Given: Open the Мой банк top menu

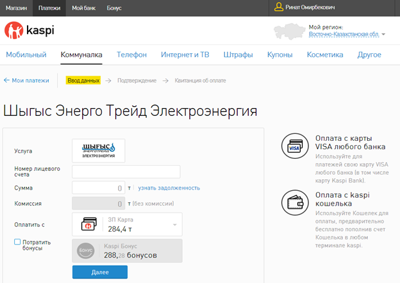Looking at the screenshot, I should coord(84,8).
